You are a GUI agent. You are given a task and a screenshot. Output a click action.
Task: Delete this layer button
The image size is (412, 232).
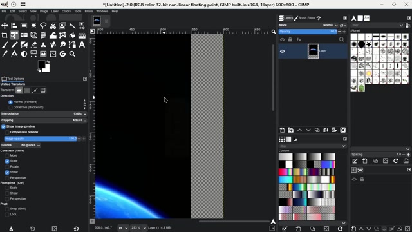(343, 130)
